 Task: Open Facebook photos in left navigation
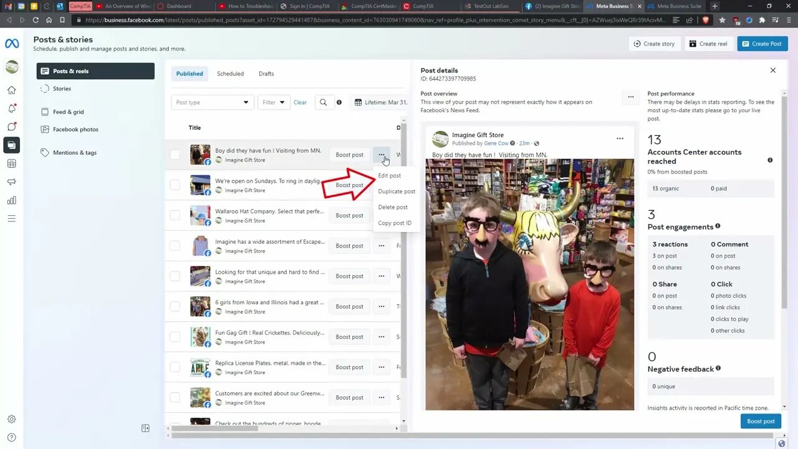95,129
